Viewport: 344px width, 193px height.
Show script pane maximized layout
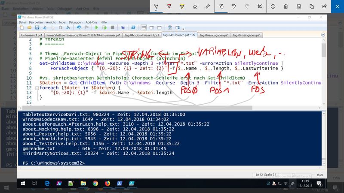pyautogui.click(x=159, y=27)
